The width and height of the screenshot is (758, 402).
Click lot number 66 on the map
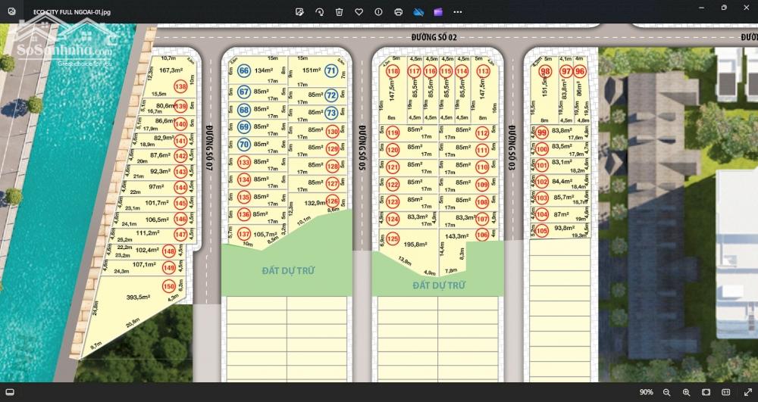pyautogui.click(x=244, y=71)
